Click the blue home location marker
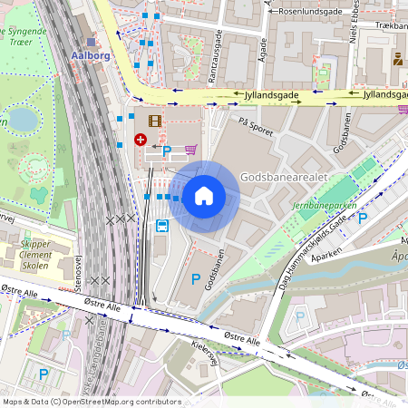Viewport: 408px width, 408px height. click(x=204, y=197)
